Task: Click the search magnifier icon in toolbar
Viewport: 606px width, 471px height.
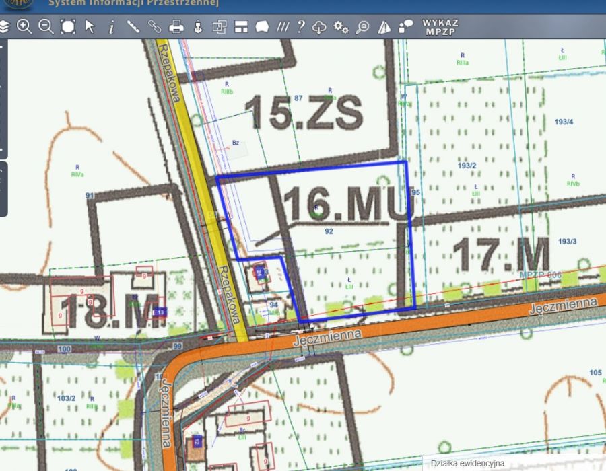Action: pyautogui.click(x=363, y=27)
